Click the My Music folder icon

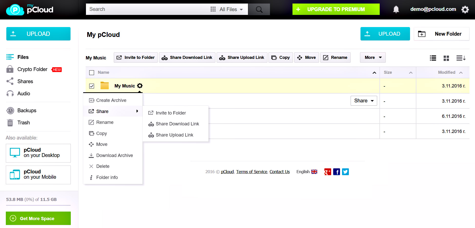click(104, 86)
